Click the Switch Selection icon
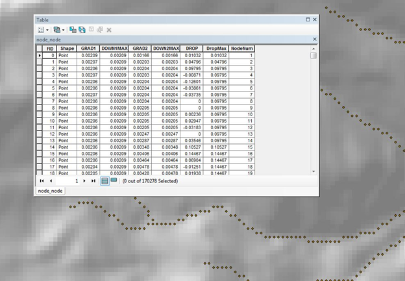This screenshot has height=281, width=405. point(82,30)
